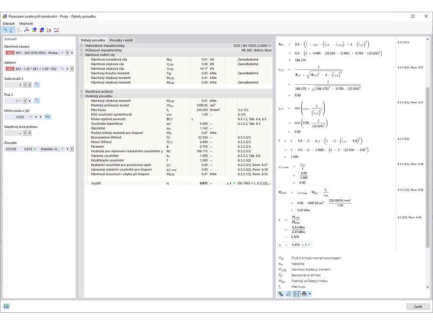Open the Prut č. member dropdown

click(x=19, y=101)
